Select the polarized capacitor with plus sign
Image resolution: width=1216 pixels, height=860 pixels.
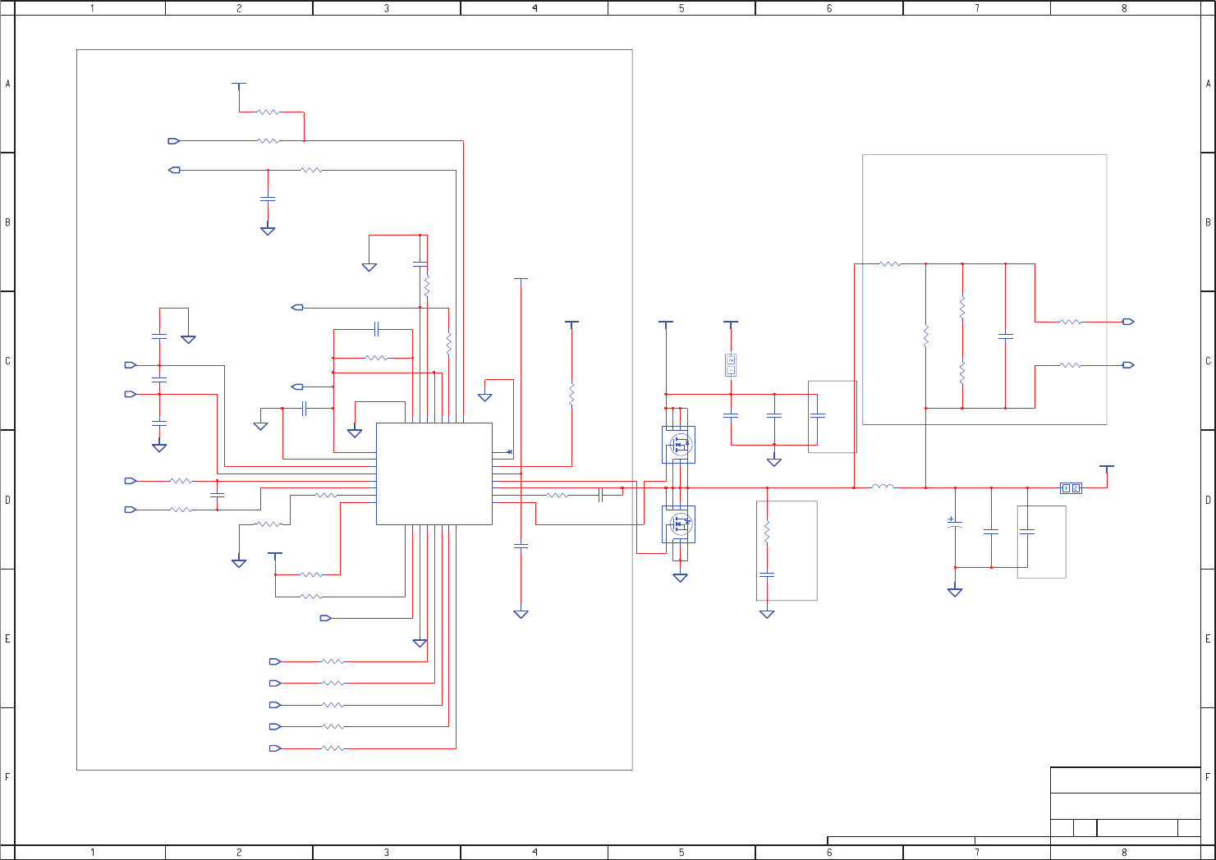coord(954,524)
